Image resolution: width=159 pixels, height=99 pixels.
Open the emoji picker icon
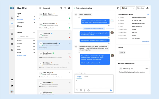88,90
